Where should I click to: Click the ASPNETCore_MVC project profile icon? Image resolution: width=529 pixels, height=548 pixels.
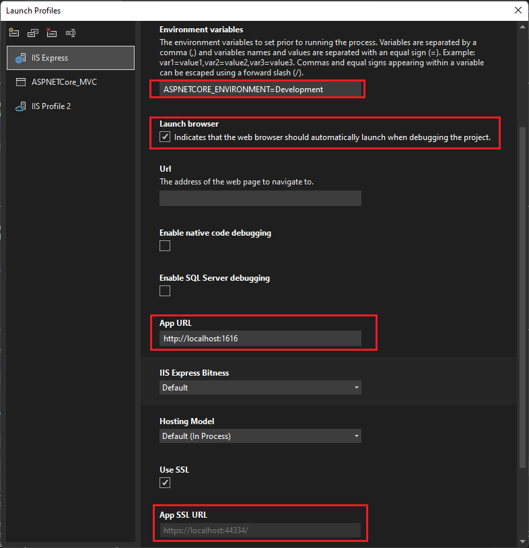pos(20,82)
